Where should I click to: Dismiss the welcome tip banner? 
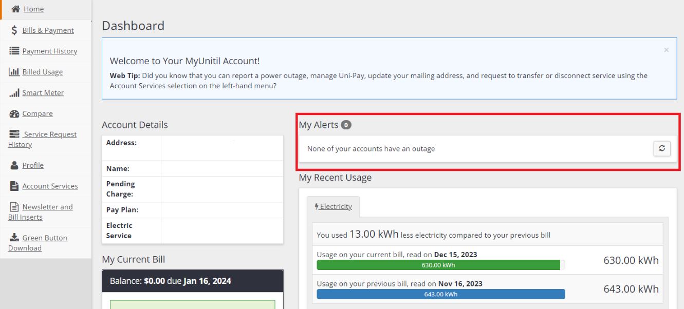pos(667,50)
